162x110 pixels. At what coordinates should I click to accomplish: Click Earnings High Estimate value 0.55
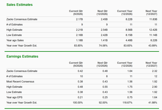pyautogui.click(x=105, y=87)
